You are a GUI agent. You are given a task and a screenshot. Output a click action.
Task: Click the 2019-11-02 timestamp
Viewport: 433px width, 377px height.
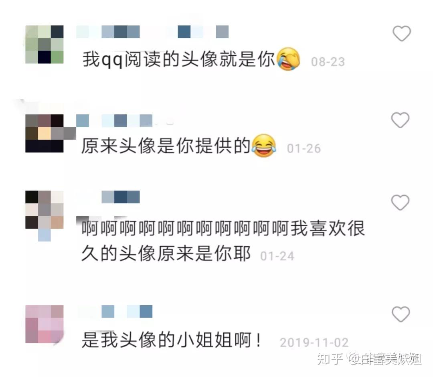[314, 343]
